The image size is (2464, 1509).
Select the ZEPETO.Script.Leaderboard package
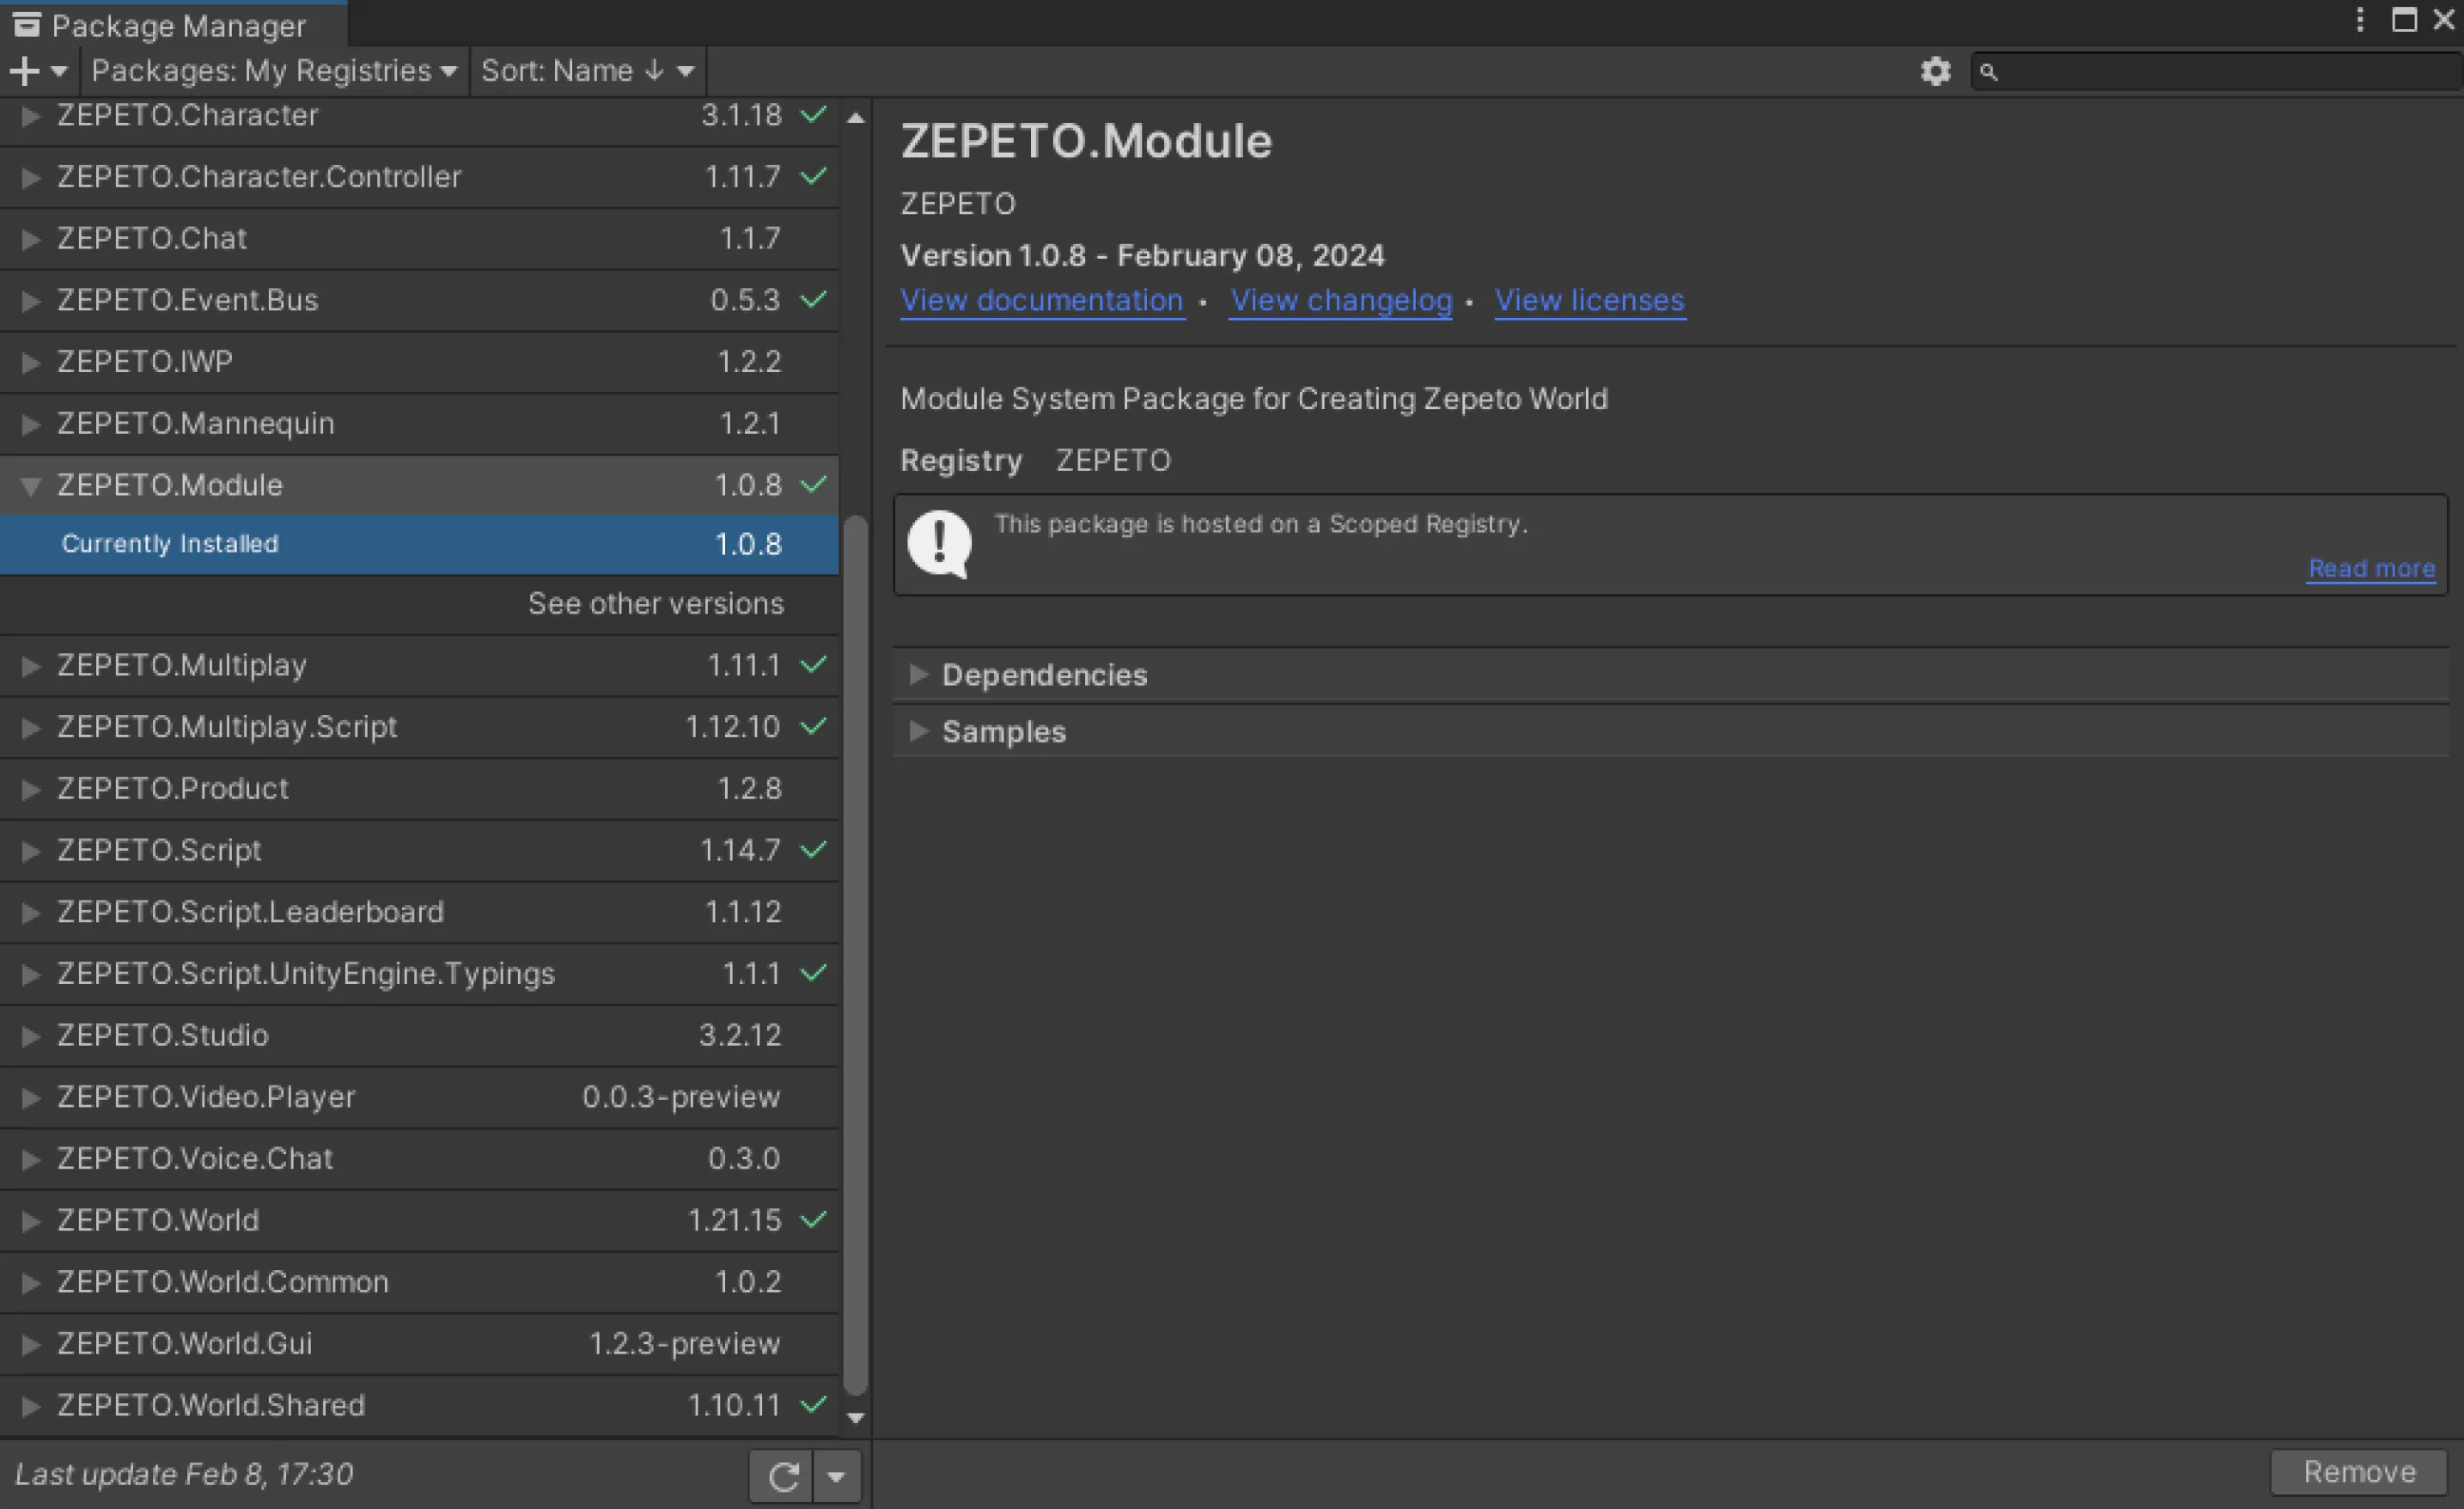(x=419, y=912)
